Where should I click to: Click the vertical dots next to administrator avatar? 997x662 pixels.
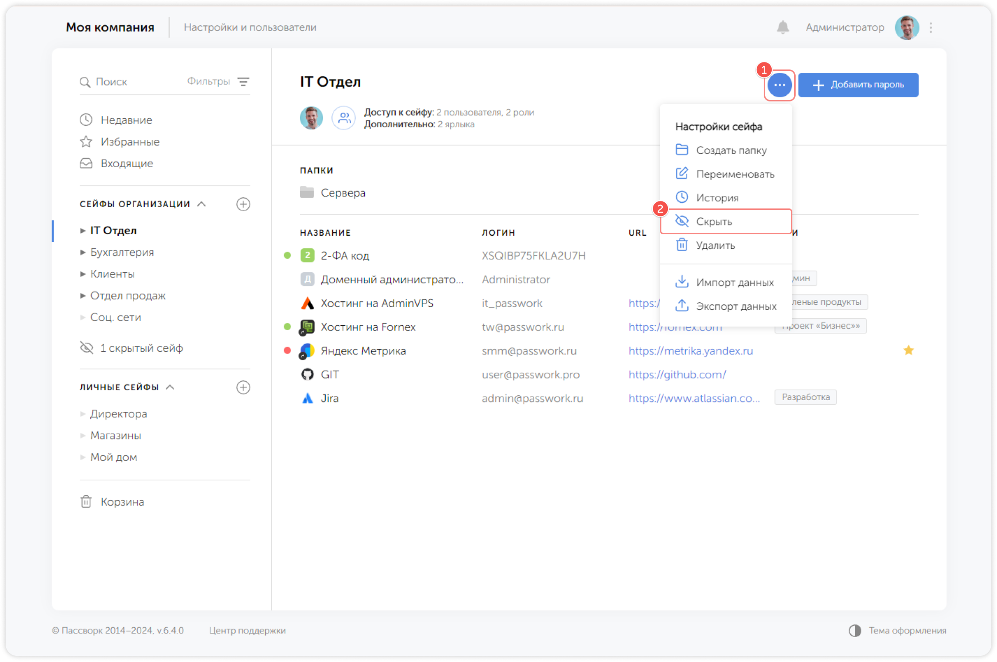931,28
